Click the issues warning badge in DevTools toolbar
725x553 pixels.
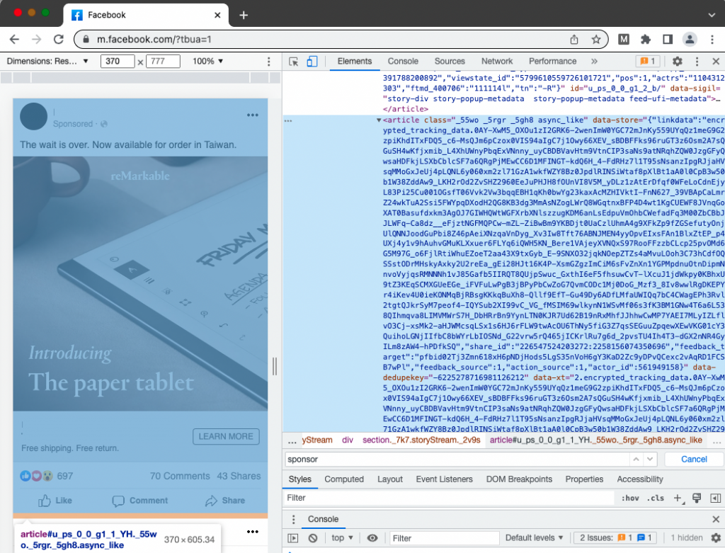(x=647, y=61)
